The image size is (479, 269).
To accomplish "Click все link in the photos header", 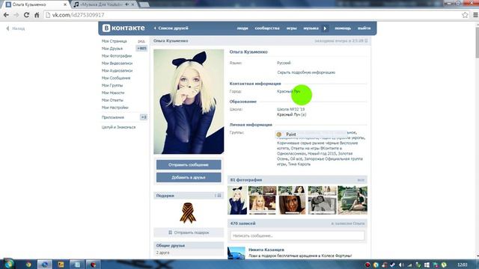I will [x=361, y=180].
